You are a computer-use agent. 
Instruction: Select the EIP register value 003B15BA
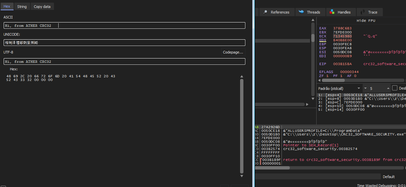(x=342, y=64)
